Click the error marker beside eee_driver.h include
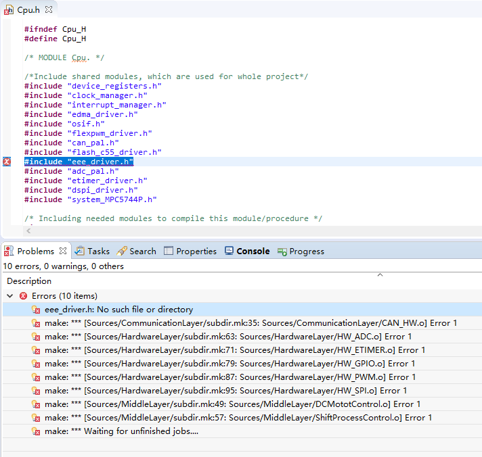Screen dimensions: 482x457 coord(7,162)
